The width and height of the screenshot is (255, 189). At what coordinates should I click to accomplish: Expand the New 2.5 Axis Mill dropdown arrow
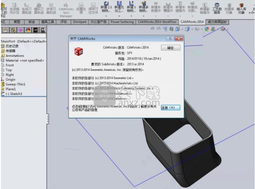tap(106, 16)
